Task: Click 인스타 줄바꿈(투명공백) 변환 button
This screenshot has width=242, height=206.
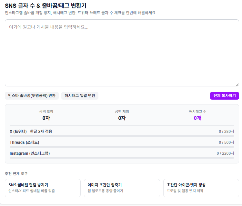Action: point(32,96)
